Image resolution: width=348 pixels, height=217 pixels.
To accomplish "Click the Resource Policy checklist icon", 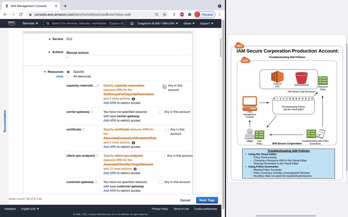I will click(323, 80).
